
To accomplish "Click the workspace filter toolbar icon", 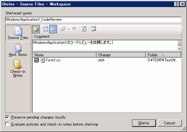I will click(x=93, y=29).
